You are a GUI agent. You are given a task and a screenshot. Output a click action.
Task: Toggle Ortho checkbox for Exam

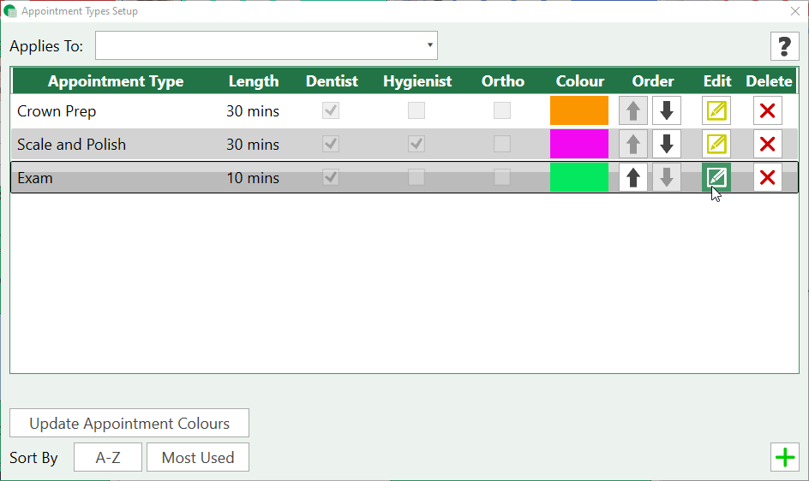click(502, 177)
